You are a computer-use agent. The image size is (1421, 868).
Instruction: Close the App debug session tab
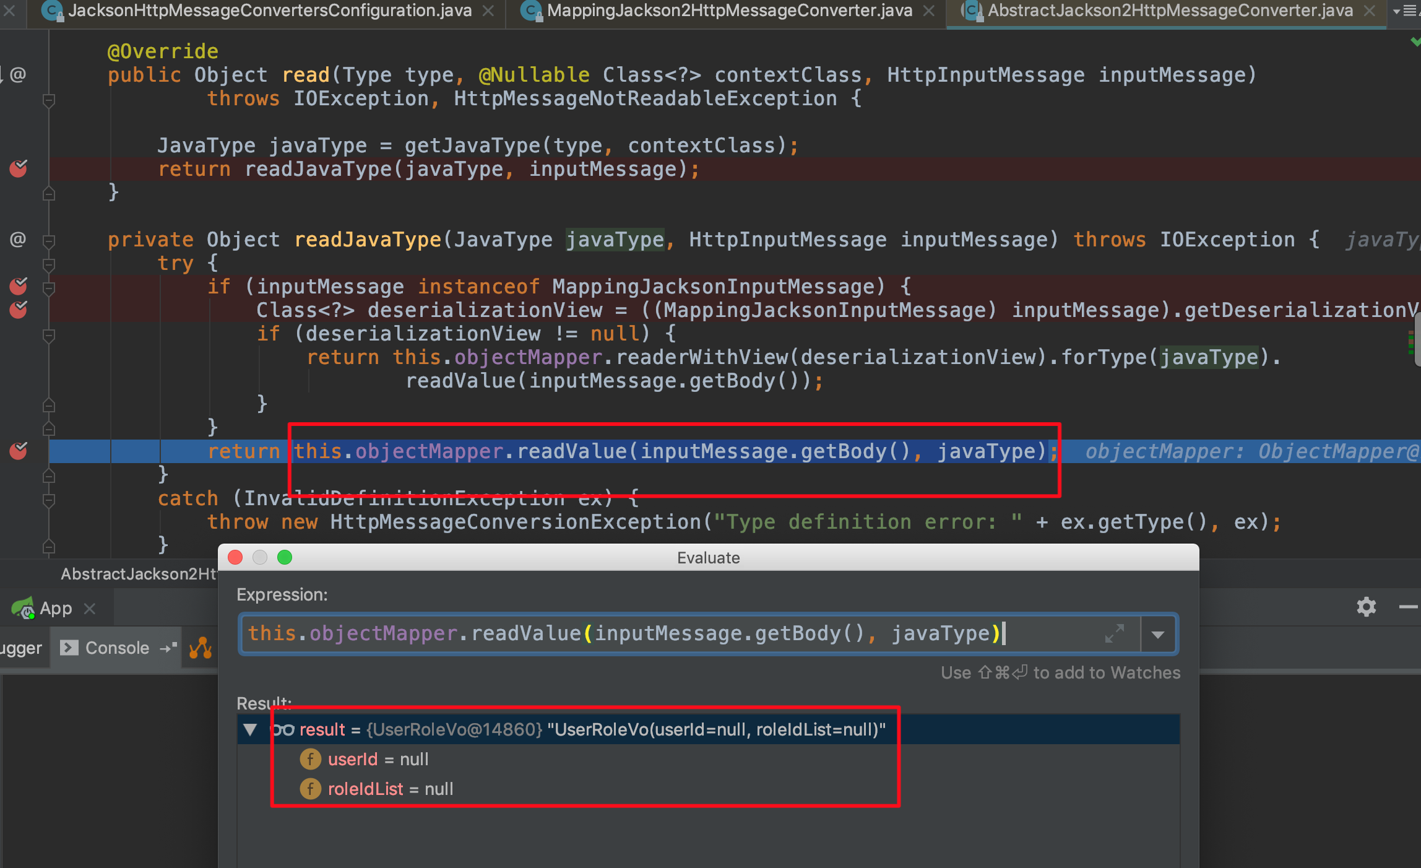pyautogui.click(x=90, y=609)
